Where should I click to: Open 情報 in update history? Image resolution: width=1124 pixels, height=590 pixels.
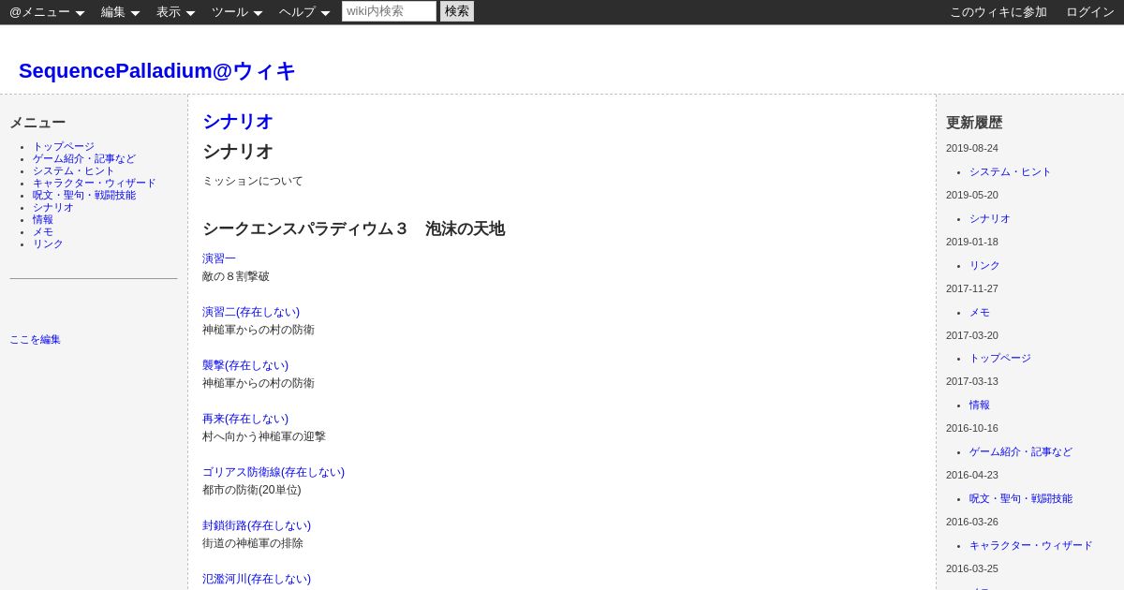[980, 406]
